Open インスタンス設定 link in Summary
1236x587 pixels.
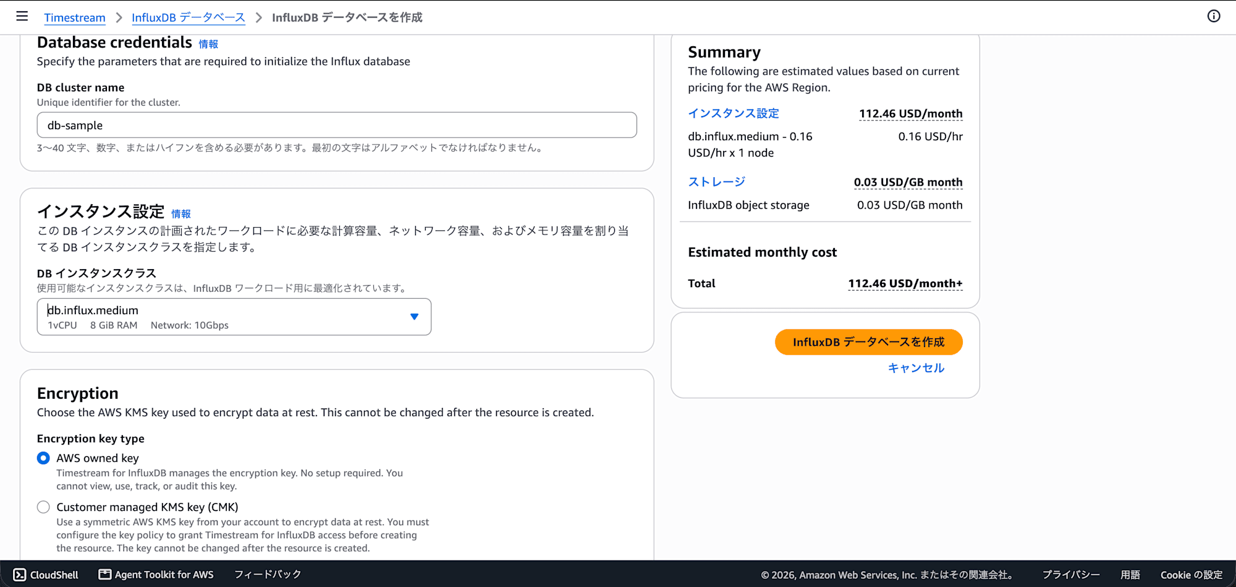734,114
